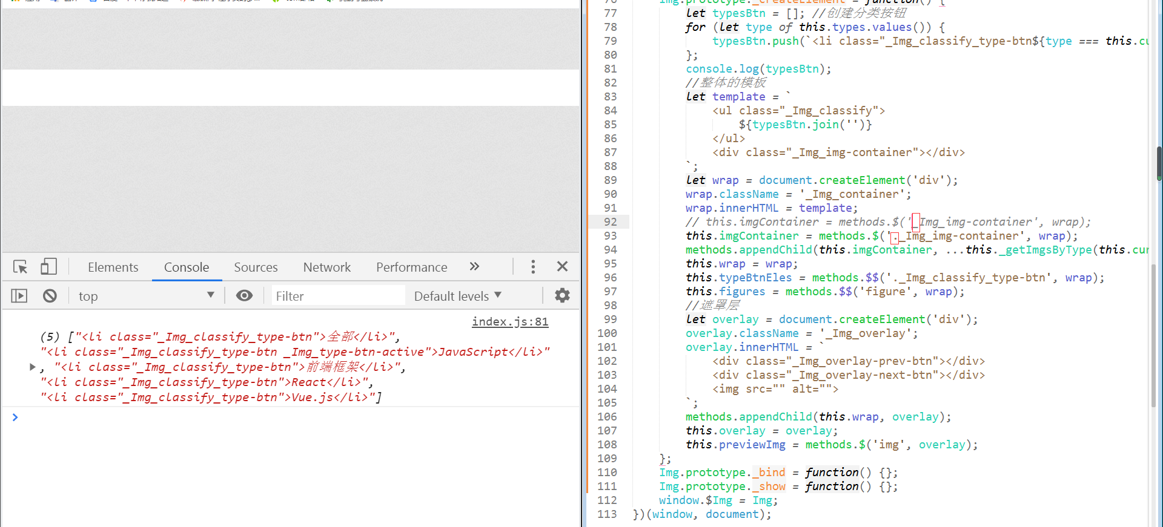Click wrap.className on line 90
1163x527 pixels.
[732, 194]
